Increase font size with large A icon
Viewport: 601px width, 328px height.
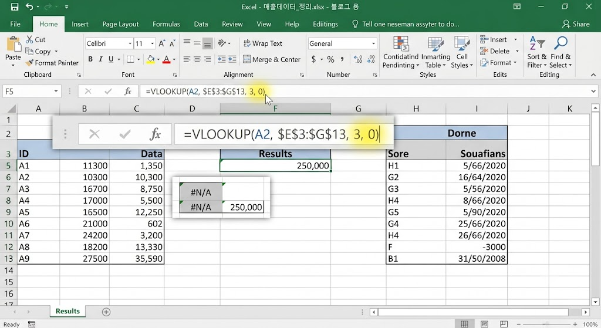162,43
